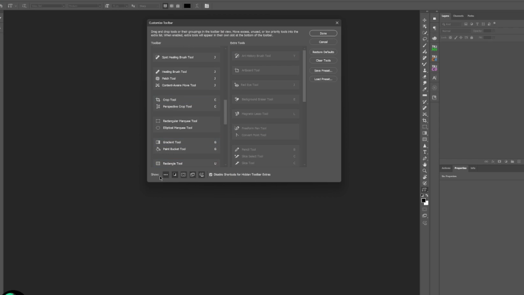This screenshot has width=524, height=295.
Task: Click the white background color swatch
Action: click(427, 203)
